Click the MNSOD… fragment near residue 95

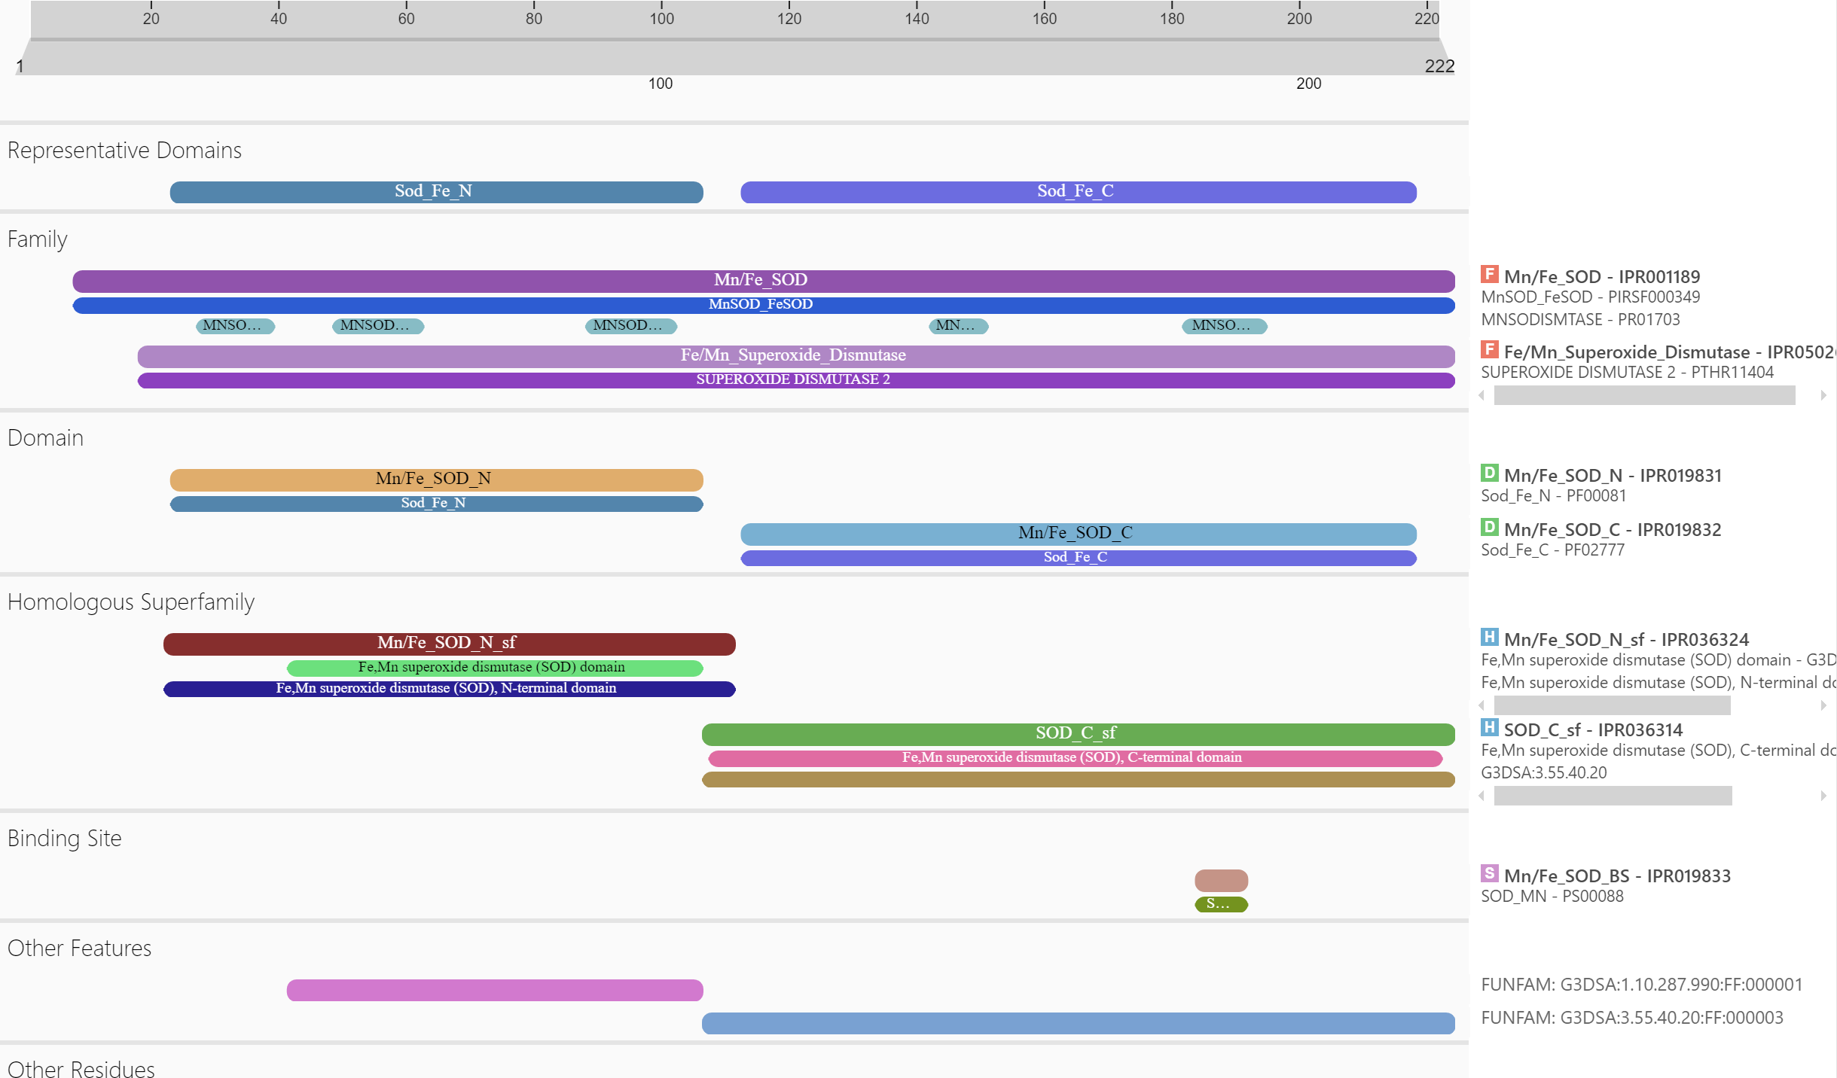[631, 326]
